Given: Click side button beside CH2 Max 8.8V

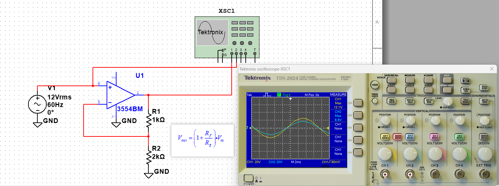Looking at the screenshot, I should click(358, 115).
